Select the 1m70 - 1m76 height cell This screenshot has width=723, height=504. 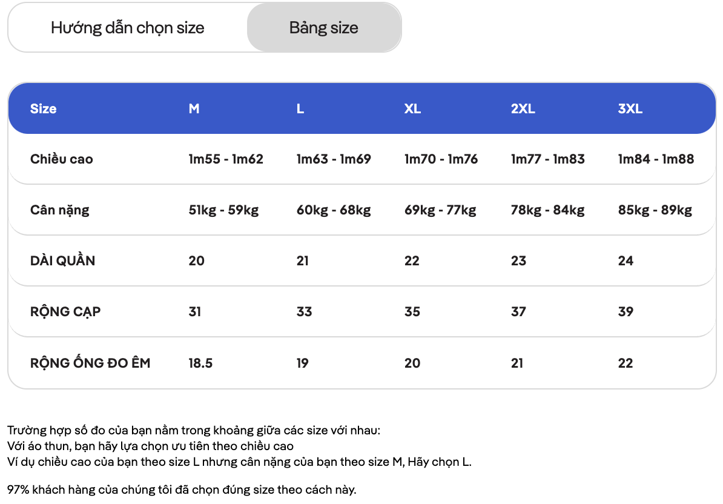pos(441,159)
